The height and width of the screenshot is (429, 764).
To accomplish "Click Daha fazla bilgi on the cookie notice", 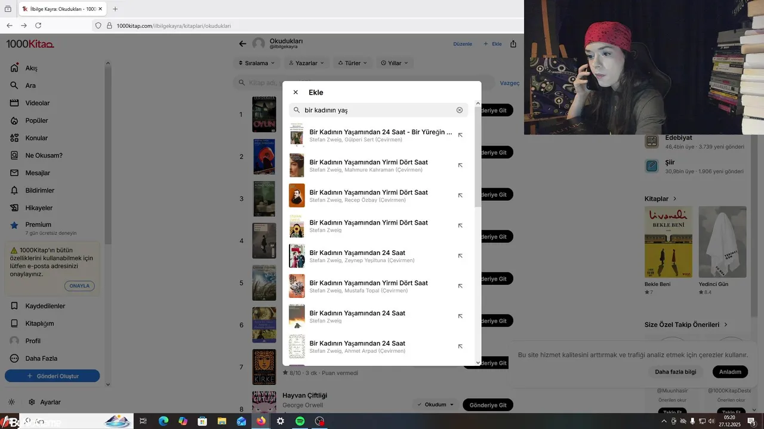I will (x=676, y=372).
